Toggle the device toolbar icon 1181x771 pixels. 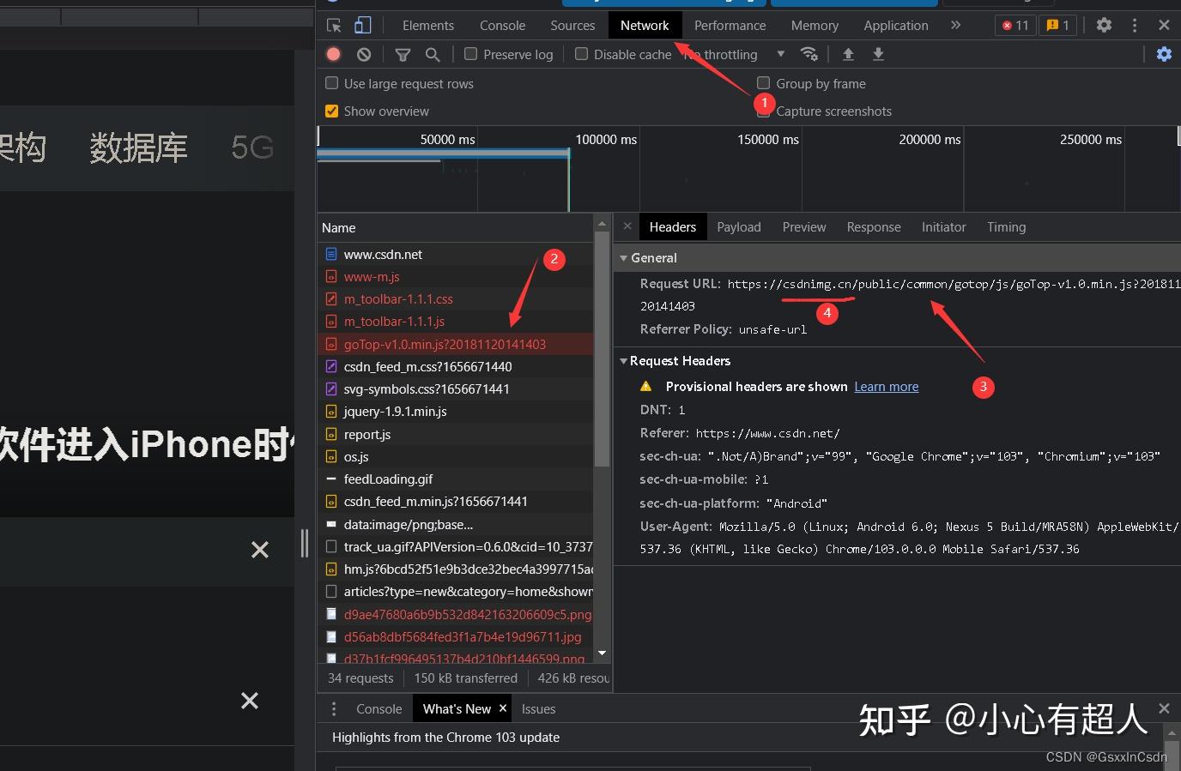[x=361, y=25]
